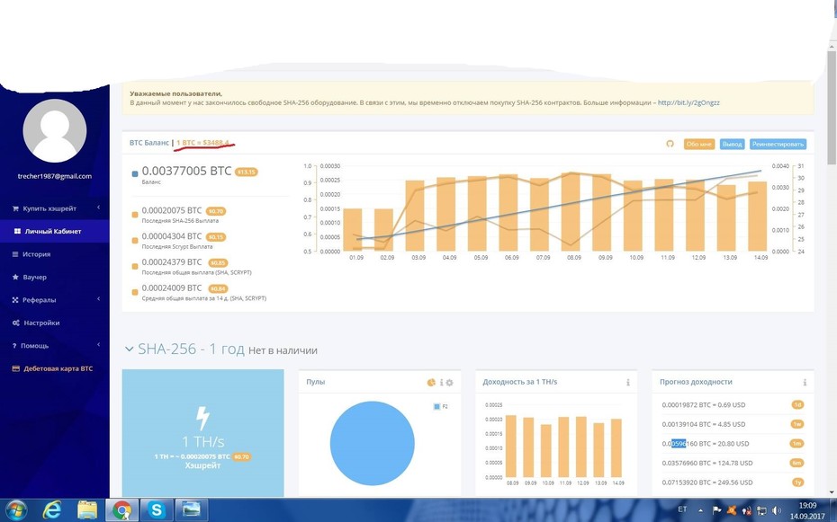The width and height of the screenshot is (837, 522).
Task: Click the GitHub icon beside Обо мне
Action: (x=670, y=144)
